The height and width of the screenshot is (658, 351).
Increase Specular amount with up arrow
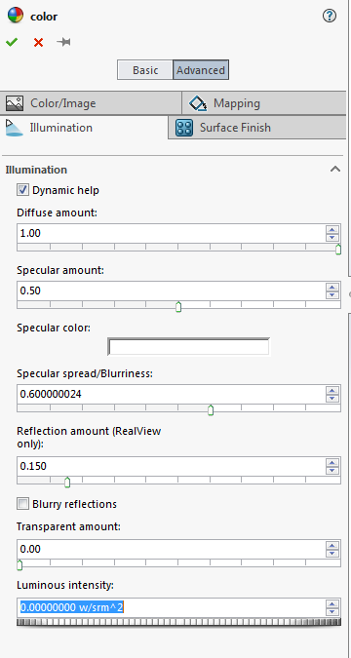pyautogui.click(x=332, y=287)
